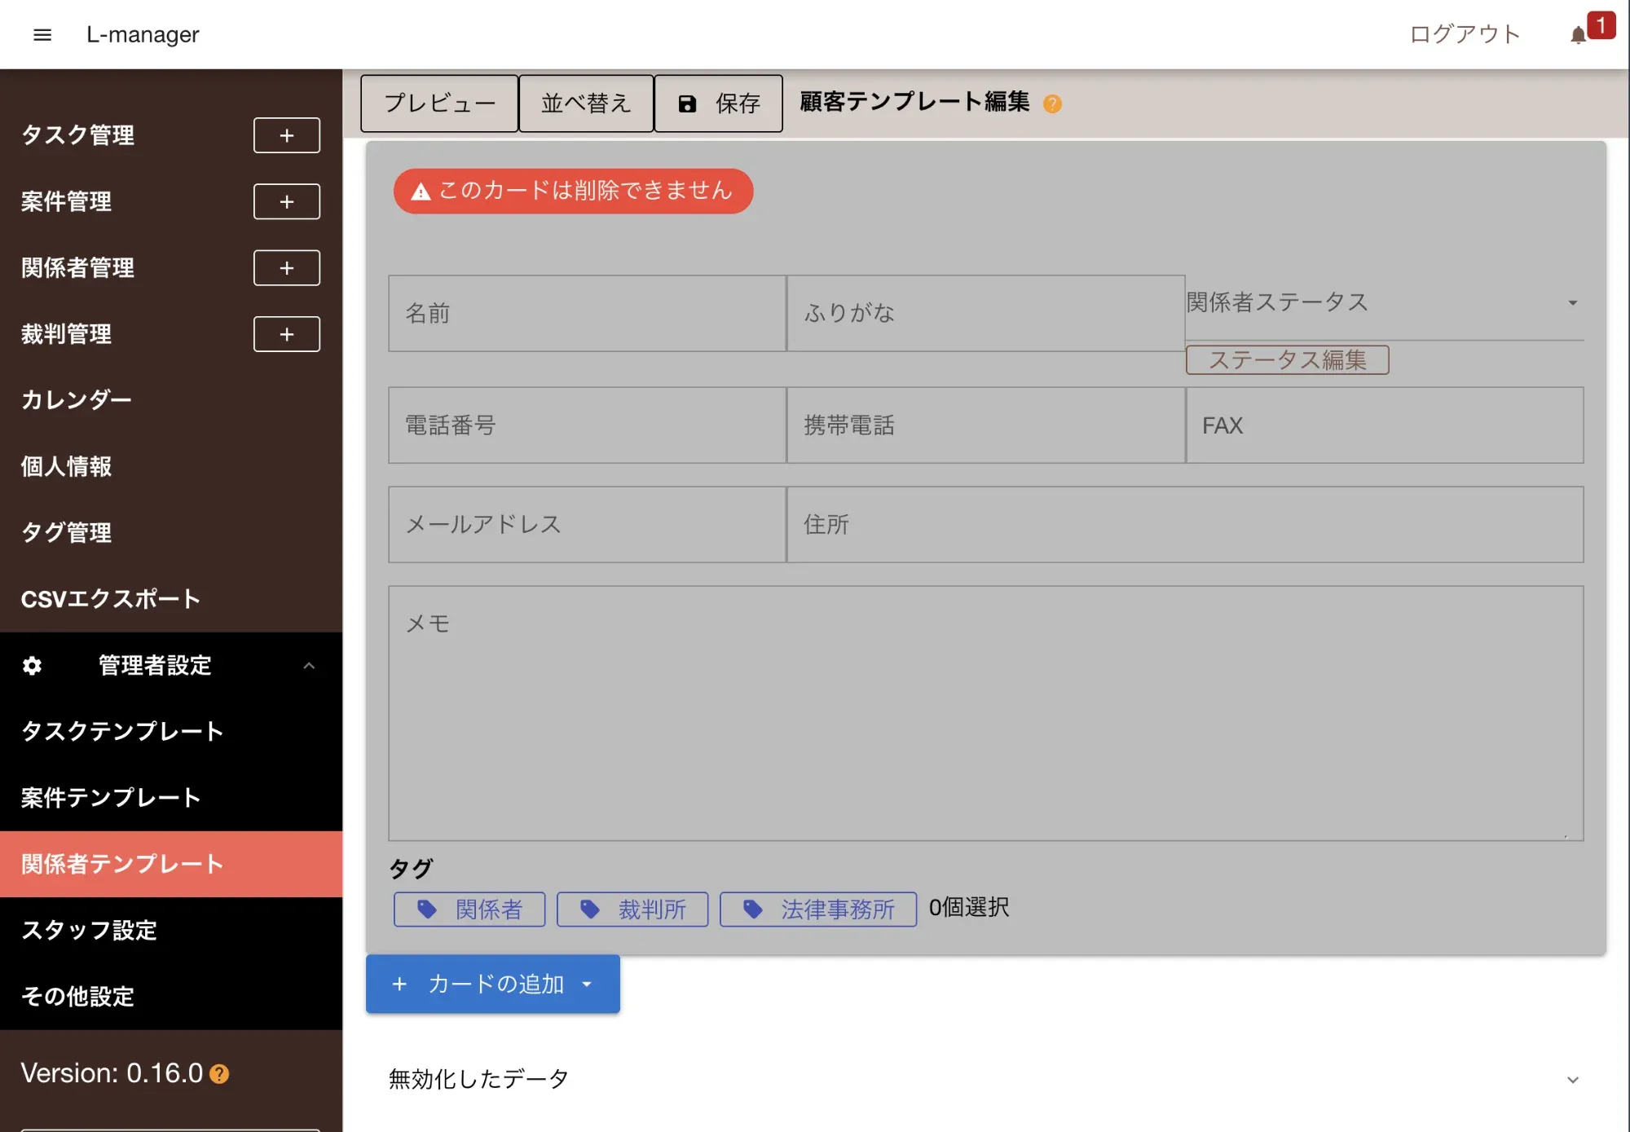Open スタッフ設定 from the sidebar
Image resolution: width=1630 pixels, height=1132 pixels.
coord(90,930)
